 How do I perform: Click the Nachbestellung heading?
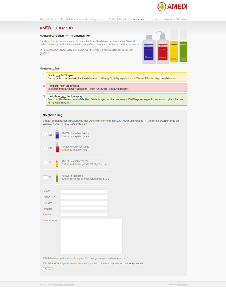(52, 115)
